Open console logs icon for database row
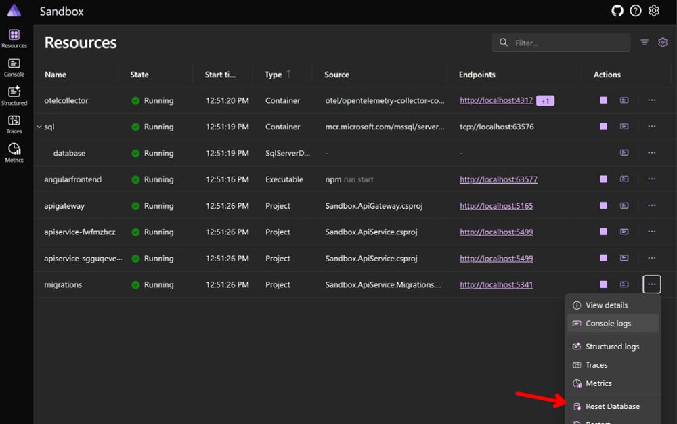Image resolution: width=677 pixels, height=424 pixels. tap(624, 153)
